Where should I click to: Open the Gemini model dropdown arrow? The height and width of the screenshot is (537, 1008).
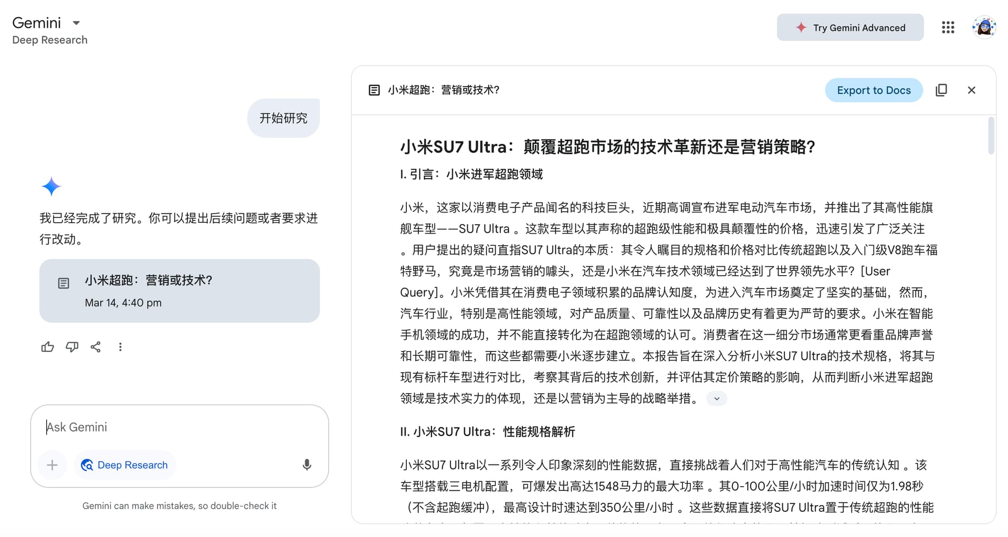point(76,23)
